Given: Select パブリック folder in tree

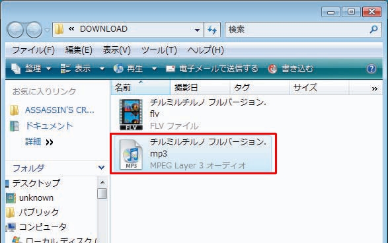Looking at the screenshot, I should [39, 213].
